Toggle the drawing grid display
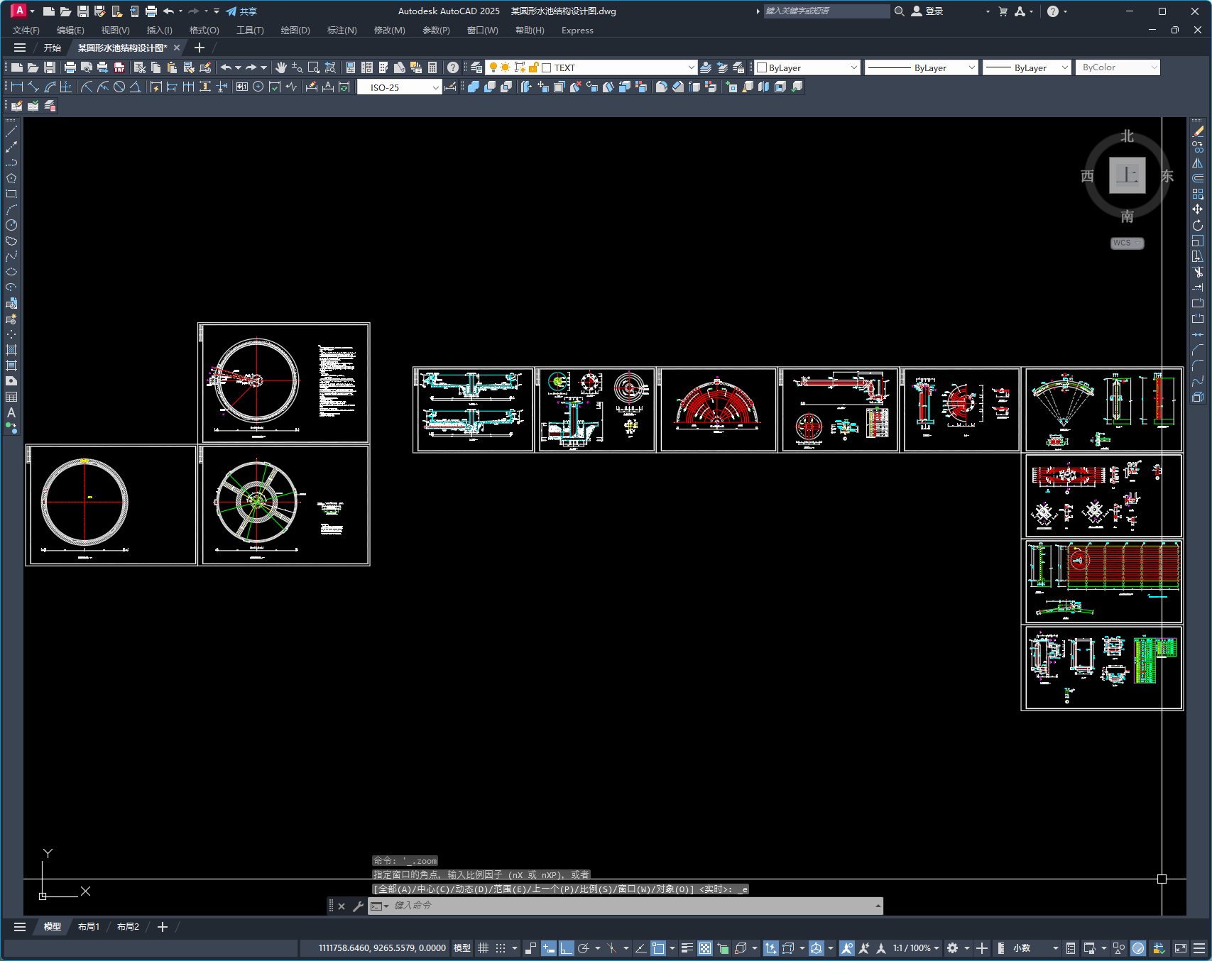The height and width of the screenshot is (961, 1212). click(484, 948)
